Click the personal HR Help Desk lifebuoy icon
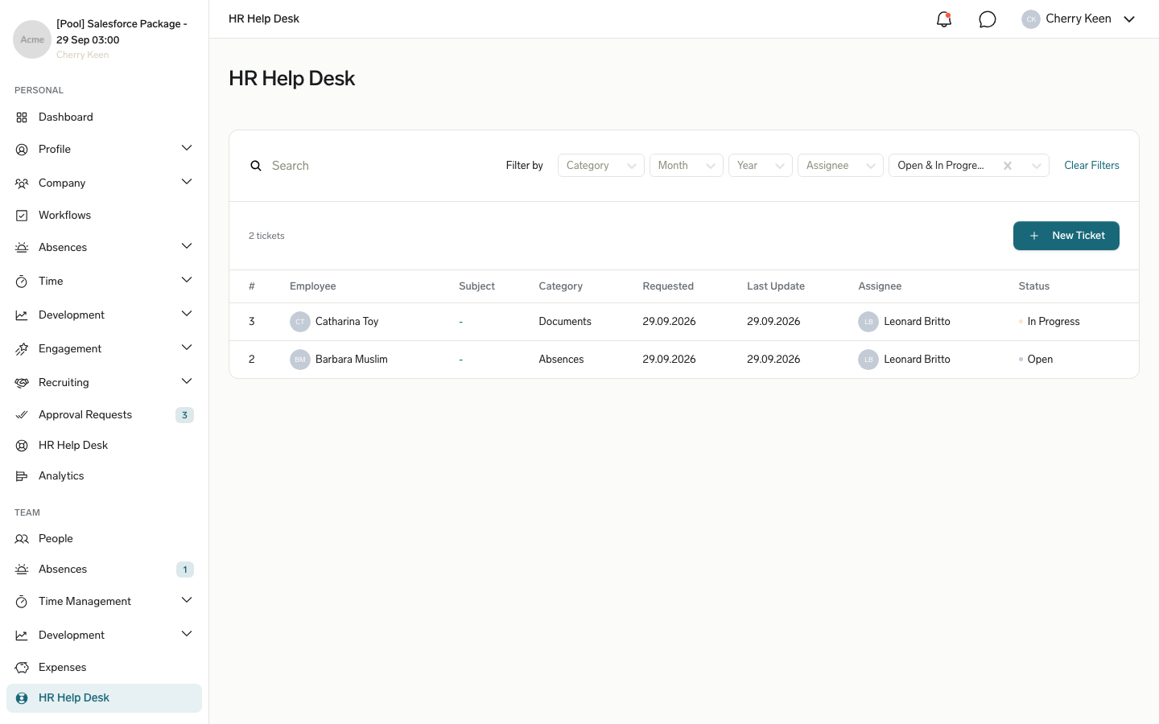Viewport: 1159px width, 724px height. coord(22,446)
